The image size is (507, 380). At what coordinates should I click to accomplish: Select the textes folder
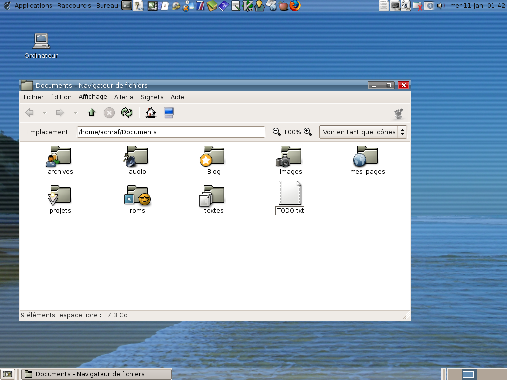(214, 199)
